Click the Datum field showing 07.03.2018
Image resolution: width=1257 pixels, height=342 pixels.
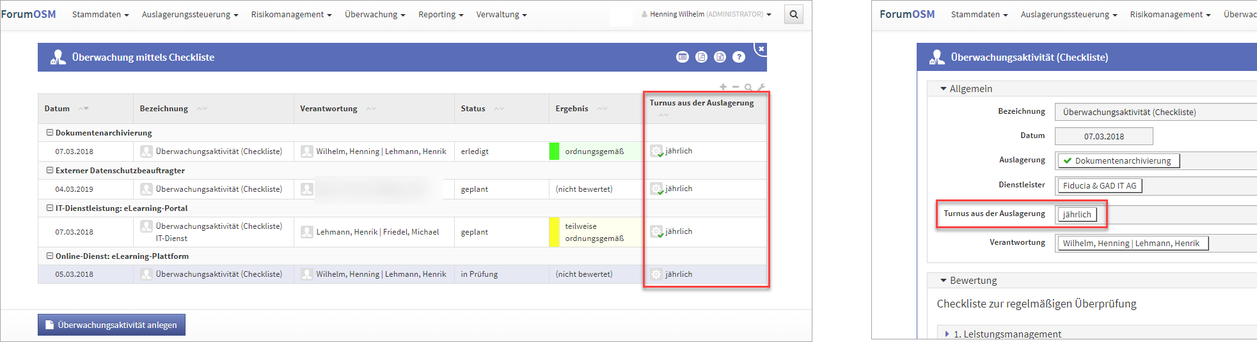(x=1103, y=136)
